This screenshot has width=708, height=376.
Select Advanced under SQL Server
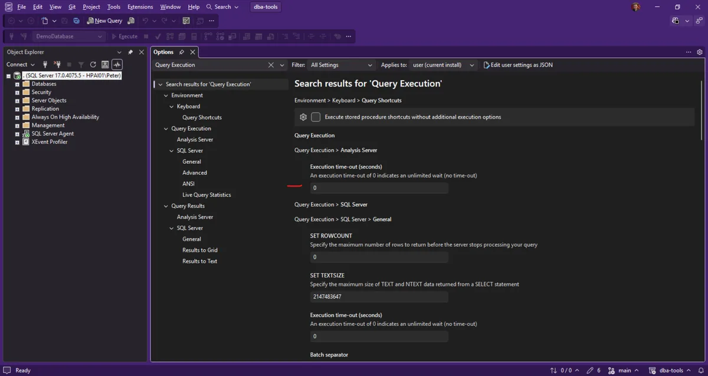pos(195,173)
